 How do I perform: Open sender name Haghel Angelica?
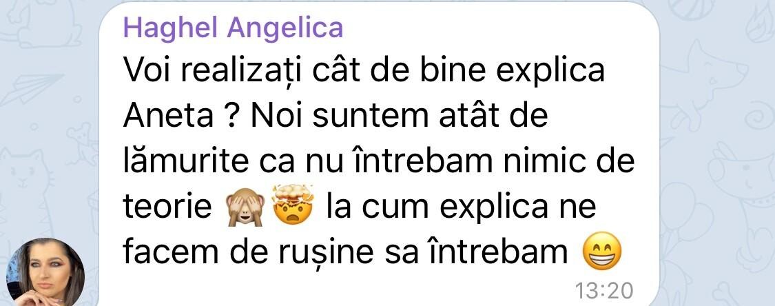click(x=233, y=28)
